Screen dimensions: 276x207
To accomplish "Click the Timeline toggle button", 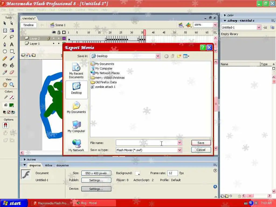I will click(x=29, y=25).
